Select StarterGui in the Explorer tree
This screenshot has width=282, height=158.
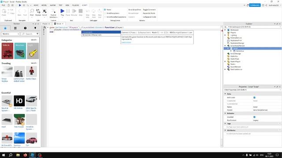pos(234,56)
